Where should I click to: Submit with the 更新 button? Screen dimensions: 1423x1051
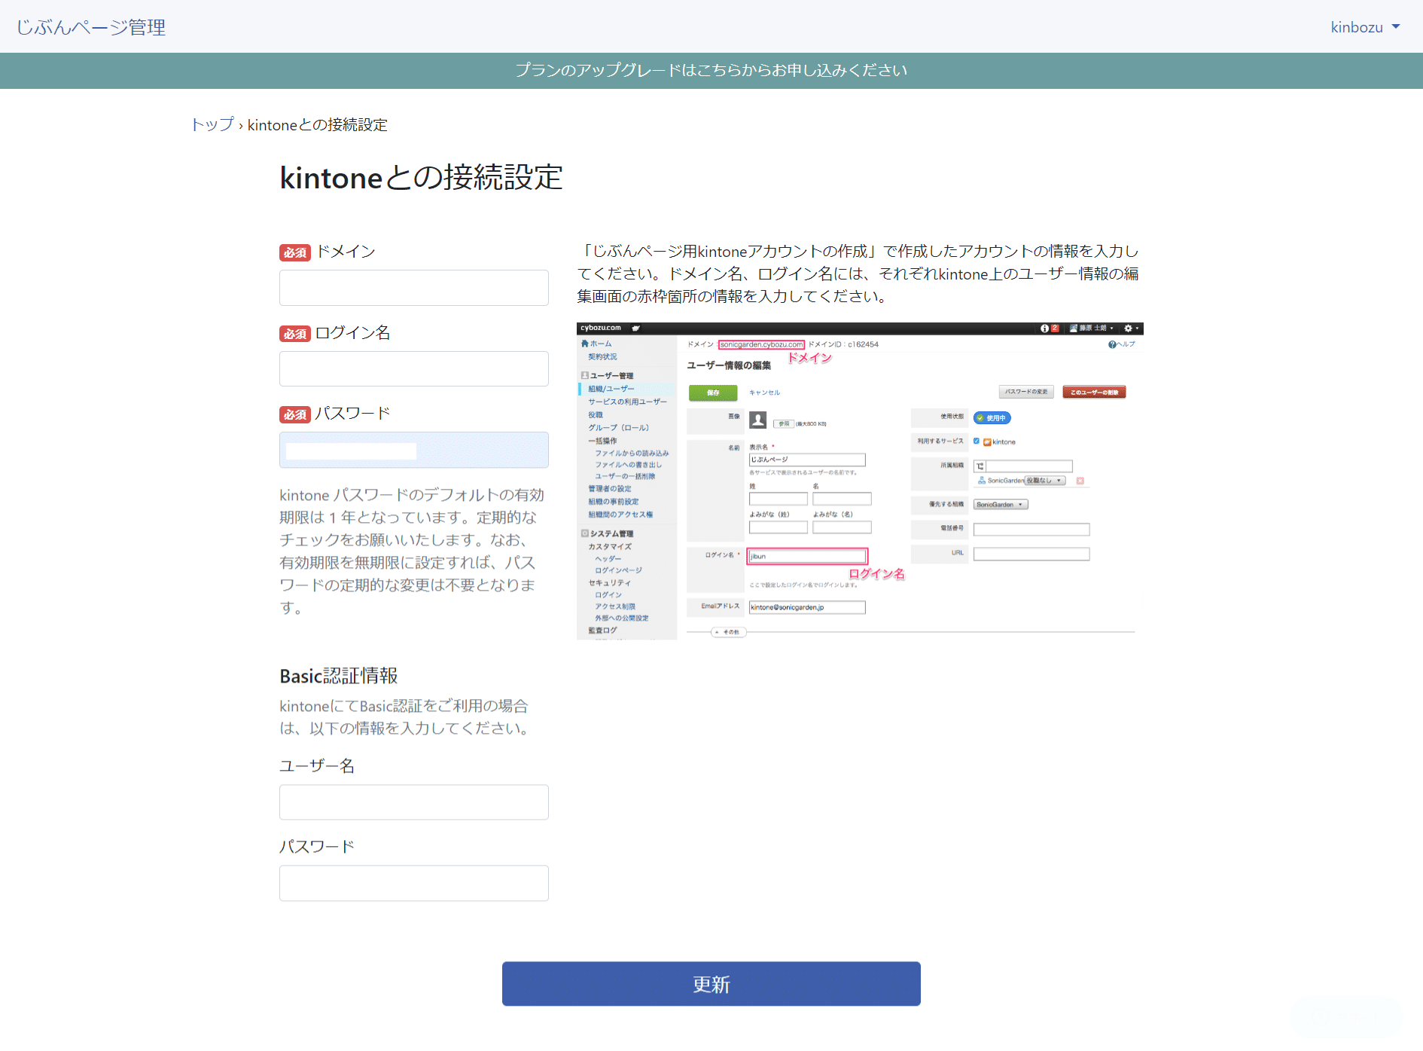click(x=711, y=984)
